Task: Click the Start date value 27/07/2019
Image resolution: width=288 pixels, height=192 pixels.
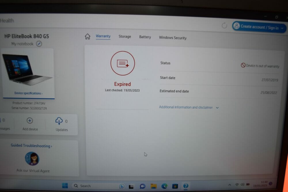Action: (270, 80)
